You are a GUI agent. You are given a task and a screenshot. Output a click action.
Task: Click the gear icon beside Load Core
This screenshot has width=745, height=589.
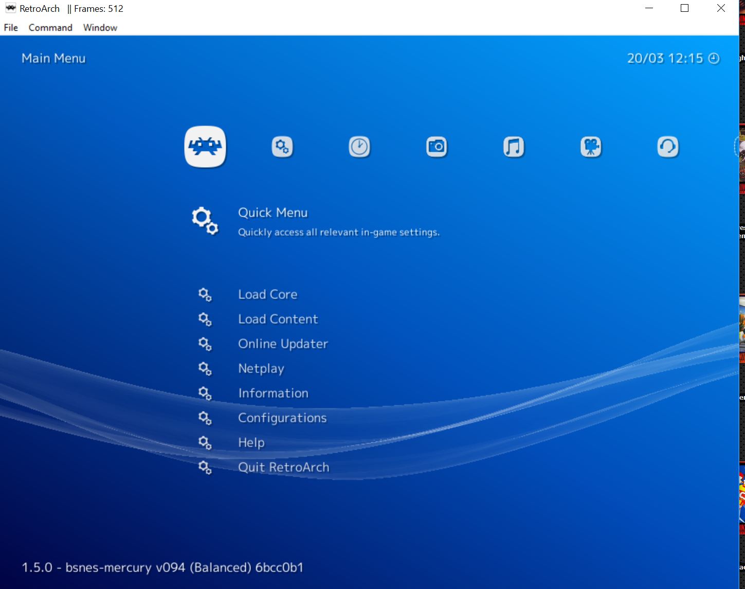point(205,295)
